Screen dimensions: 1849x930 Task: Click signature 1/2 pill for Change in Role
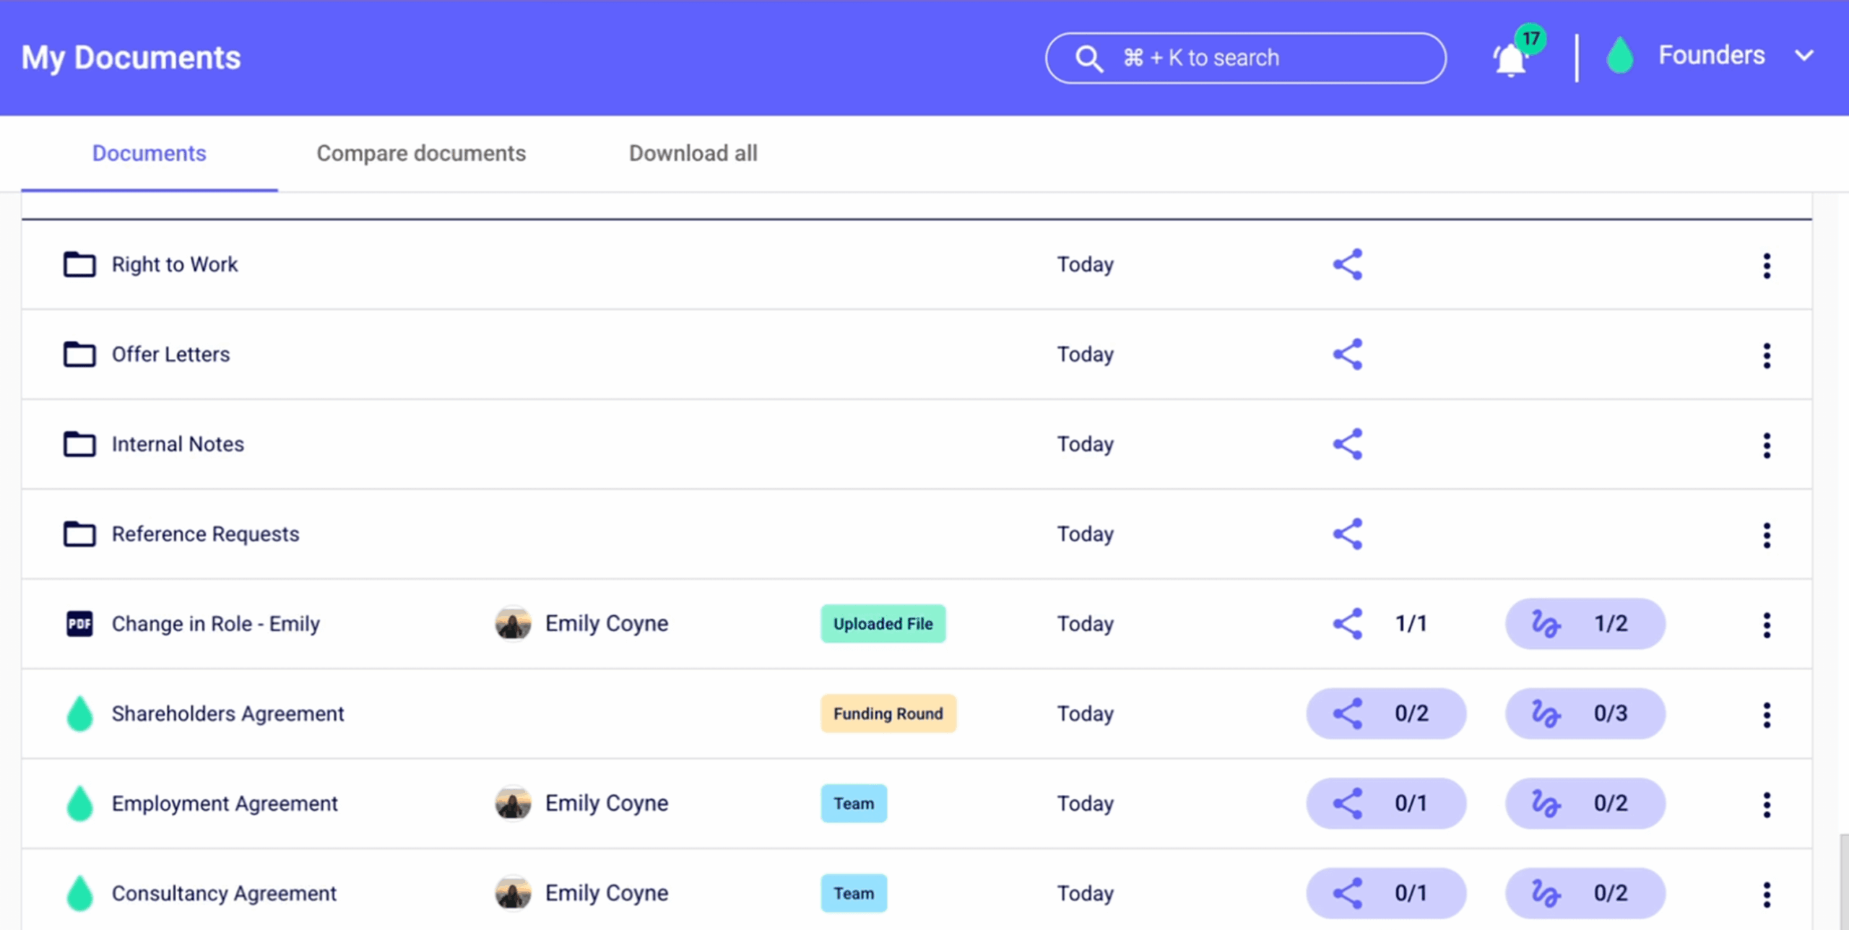pos(1585,624)
